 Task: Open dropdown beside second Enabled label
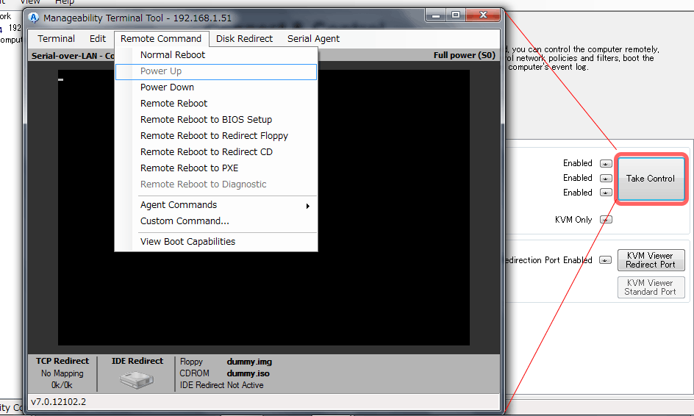click(x=606, y=179)
